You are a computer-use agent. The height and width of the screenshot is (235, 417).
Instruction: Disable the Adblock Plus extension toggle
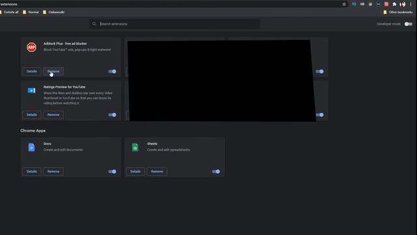pos(112,71)
